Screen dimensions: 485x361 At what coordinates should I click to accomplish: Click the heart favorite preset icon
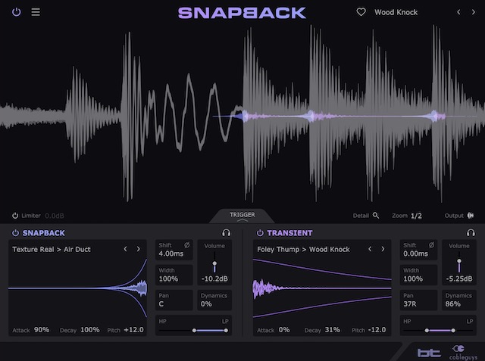point(361,12)
